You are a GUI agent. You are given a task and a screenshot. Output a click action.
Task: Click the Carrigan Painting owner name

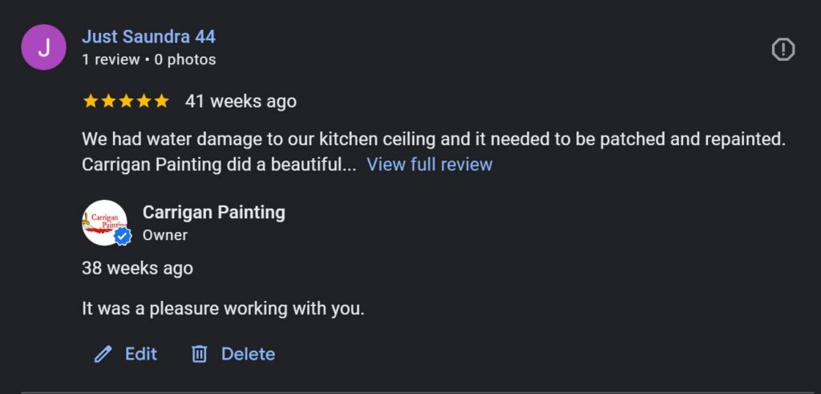pos(214,213)
